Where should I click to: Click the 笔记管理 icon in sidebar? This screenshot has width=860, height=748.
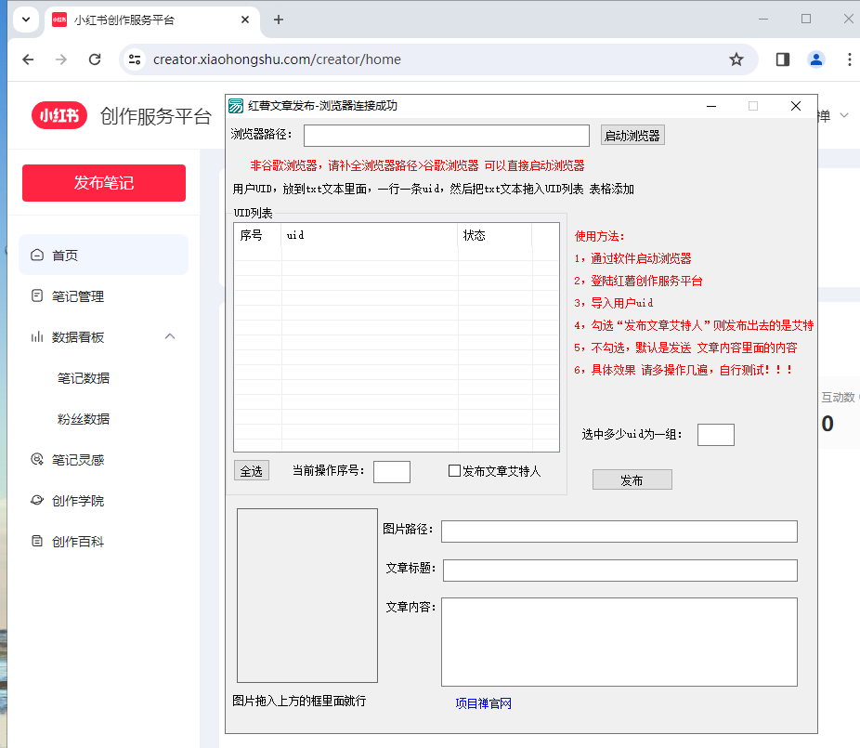(x=37, y=295)
